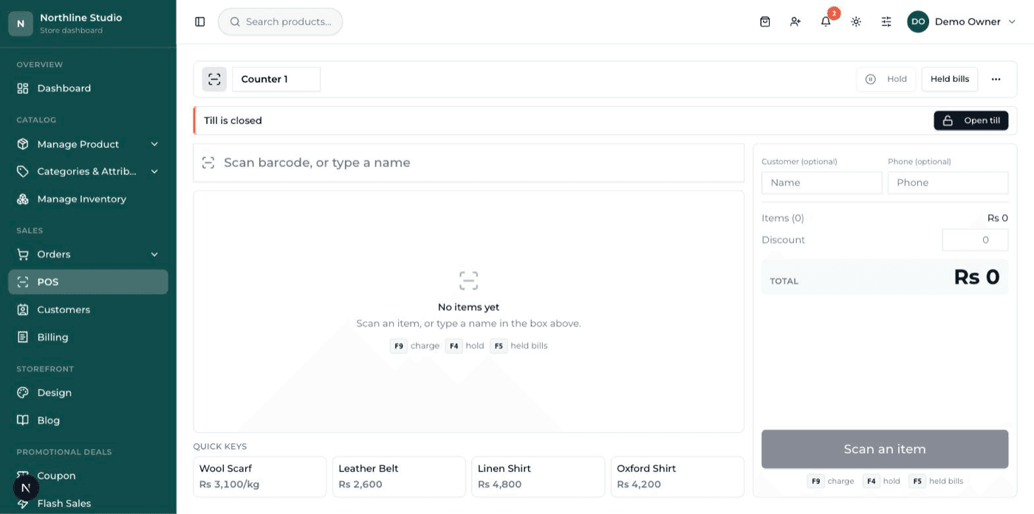The width and height of the screenshot is (1034, 514).
Task: Go to Customers in the sidebar
Action: (88, 309)
